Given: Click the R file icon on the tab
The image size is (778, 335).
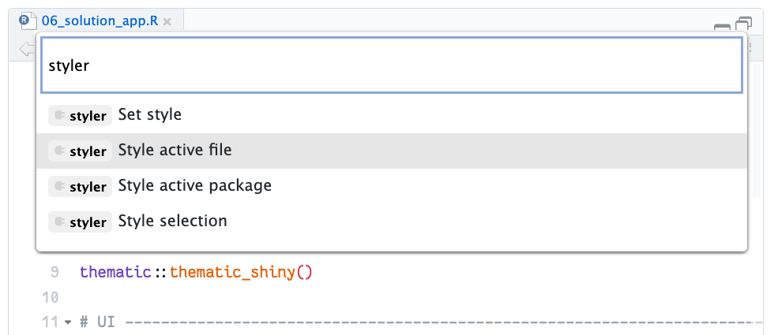Looking at the screenshot, I should pos(25,21).
